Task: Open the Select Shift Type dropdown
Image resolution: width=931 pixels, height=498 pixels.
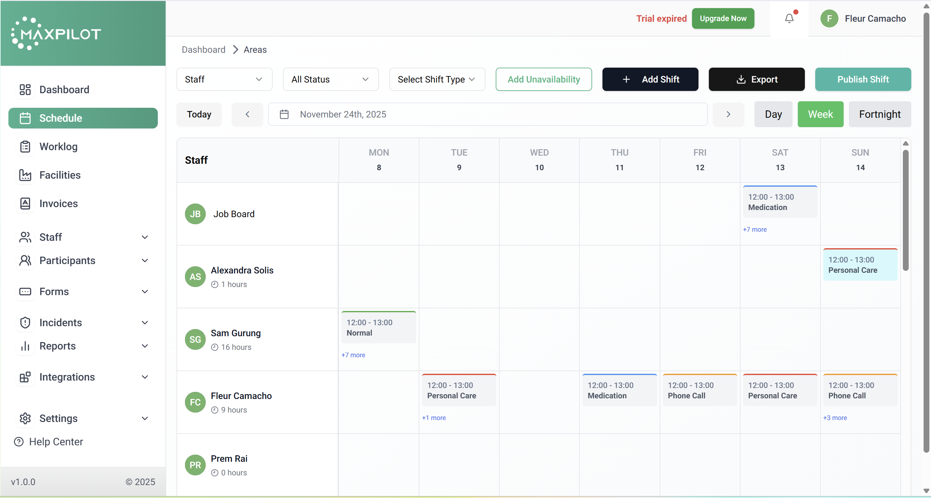Action: coord(437,79)
